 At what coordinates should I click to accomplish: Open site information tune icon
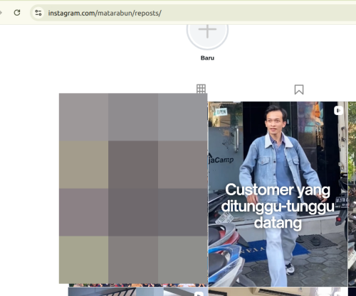[38, 13]
